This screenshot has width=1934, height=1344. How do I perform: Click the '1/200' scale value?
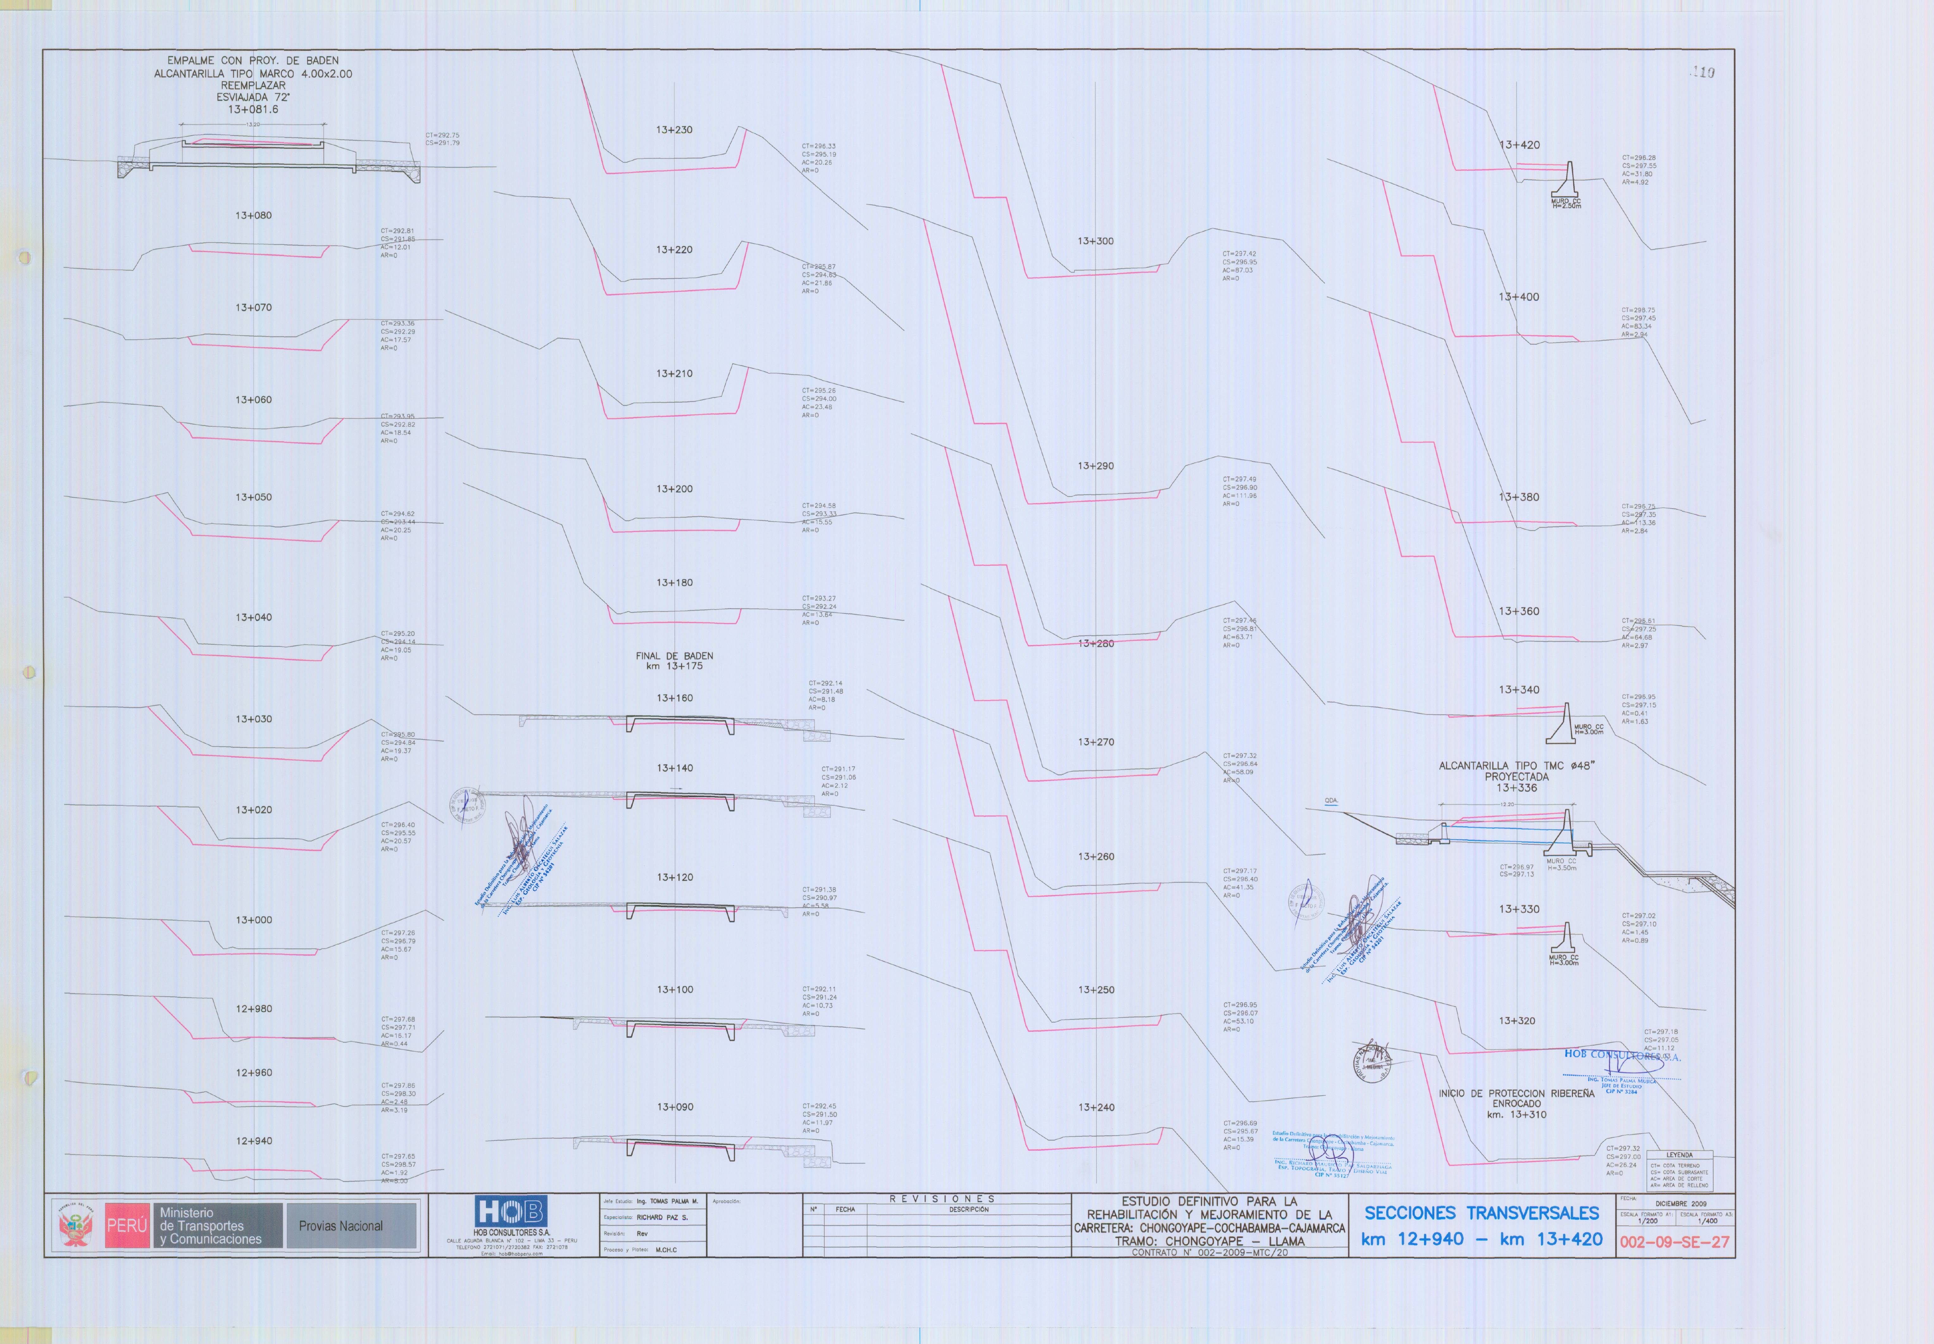click(x=1648, y=1221)
